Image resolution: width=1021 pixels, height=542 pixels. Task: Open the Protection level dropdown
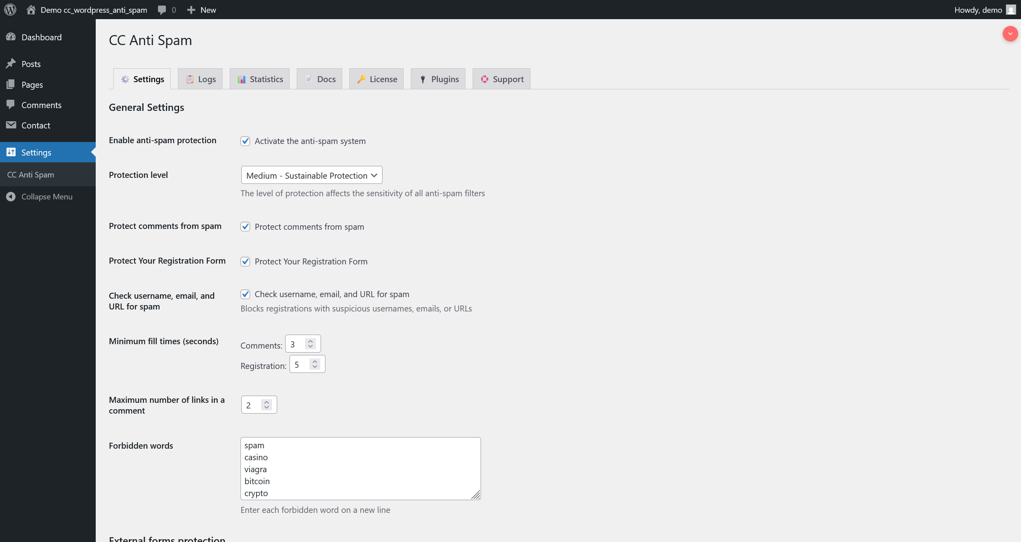click(x=311, y=175)
